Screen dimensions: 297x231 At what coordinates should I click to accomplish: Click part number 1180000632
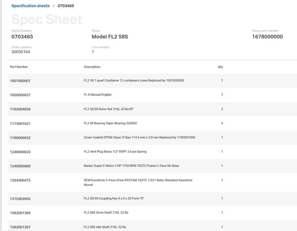[20, 138]
